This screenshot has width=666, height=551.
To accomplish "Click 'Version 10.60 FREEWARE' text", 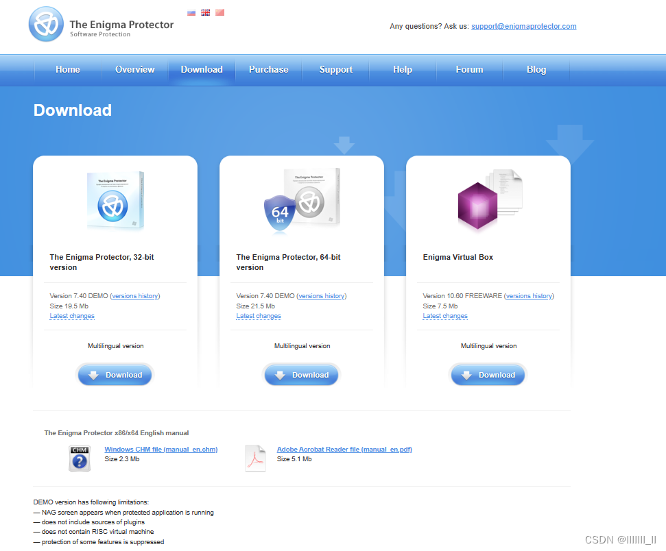I will tap(462, 296).
